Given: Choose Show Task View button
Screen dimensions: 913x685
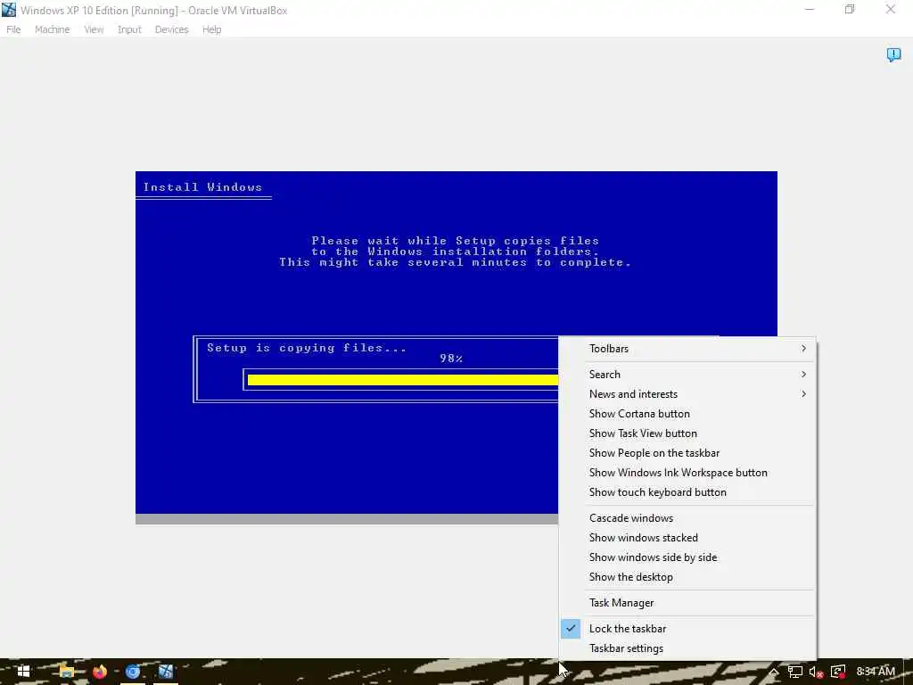Looking at the screenshot, I should (687, 433).
